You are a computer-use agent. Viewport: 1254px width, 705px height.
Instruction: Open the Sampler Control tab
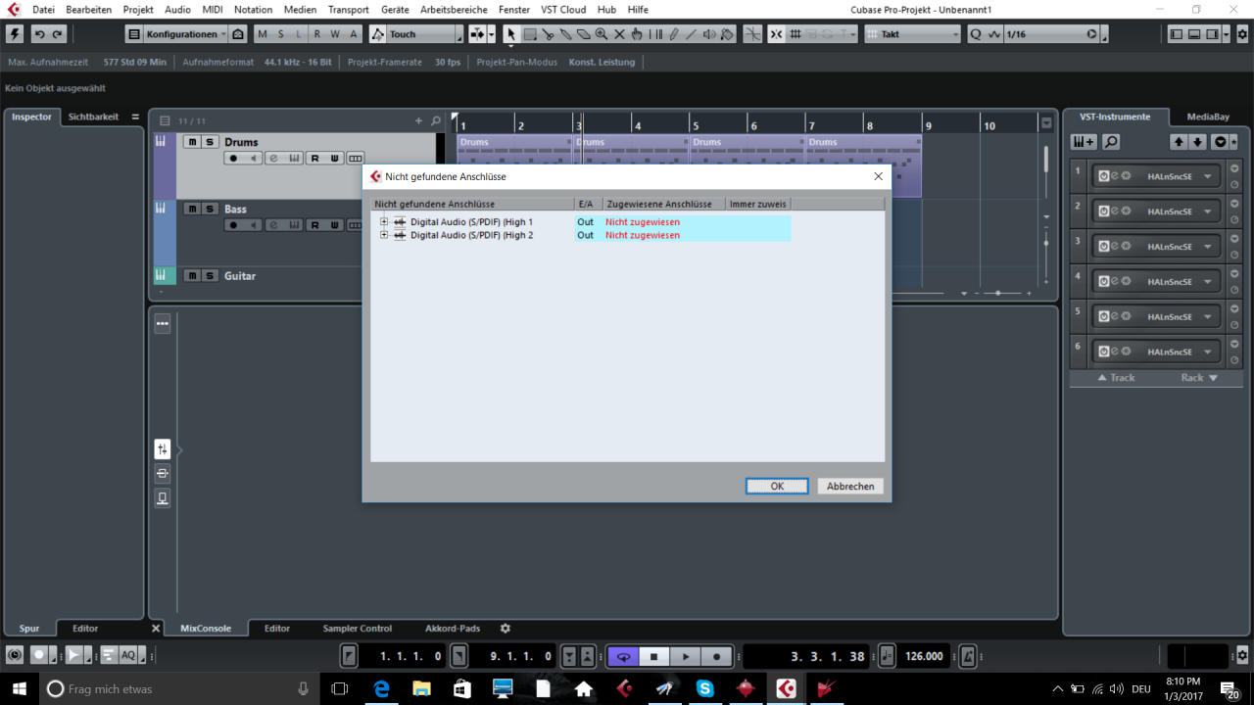coord(358,629)
